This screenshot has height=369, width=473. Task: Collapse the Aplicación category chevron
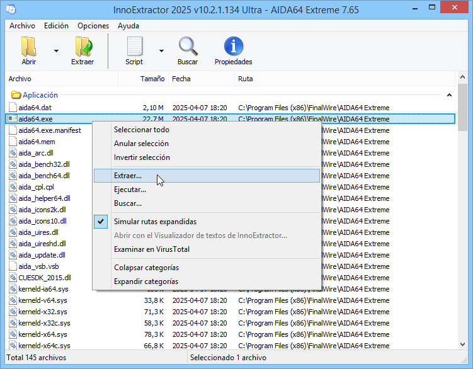point(449,95)
